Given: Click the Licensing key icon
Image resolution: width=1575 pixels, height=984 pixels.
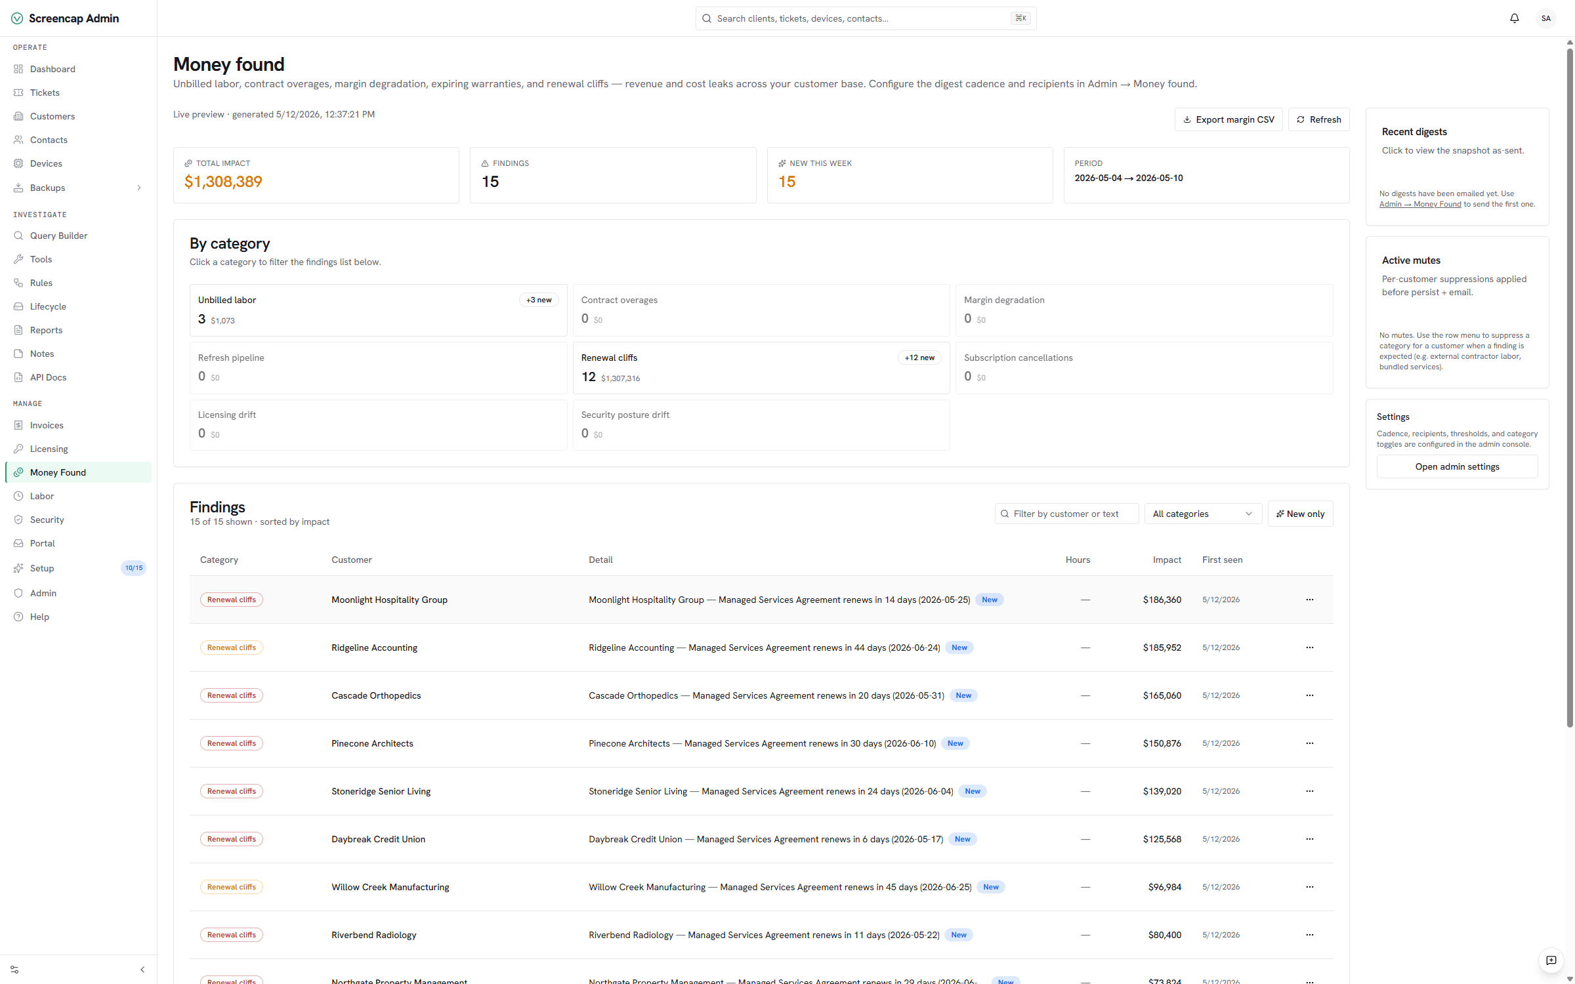Looking at the screenshot, I should pyautogui.click(x=18, y=449).
